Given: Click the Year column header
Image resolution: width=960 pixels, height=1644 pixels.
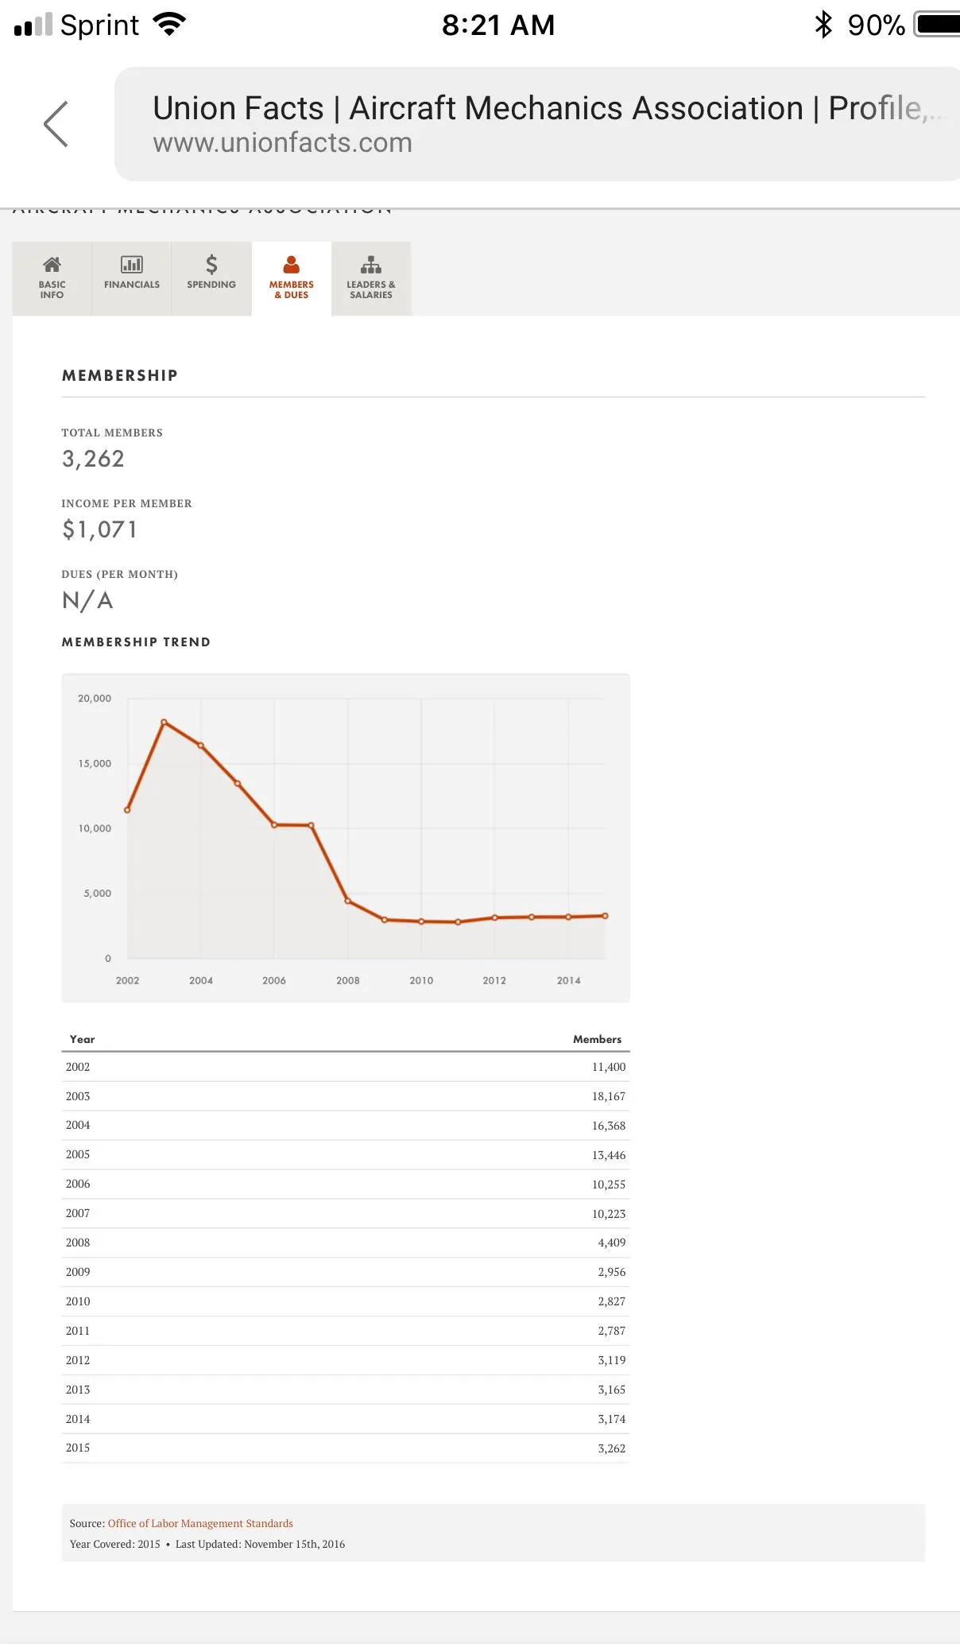Looking at the screenshot, I should point(82,1039).
